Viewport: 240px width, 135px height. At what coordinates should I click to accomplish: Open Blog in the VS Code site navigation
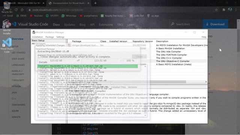click(x=82, y=24)
